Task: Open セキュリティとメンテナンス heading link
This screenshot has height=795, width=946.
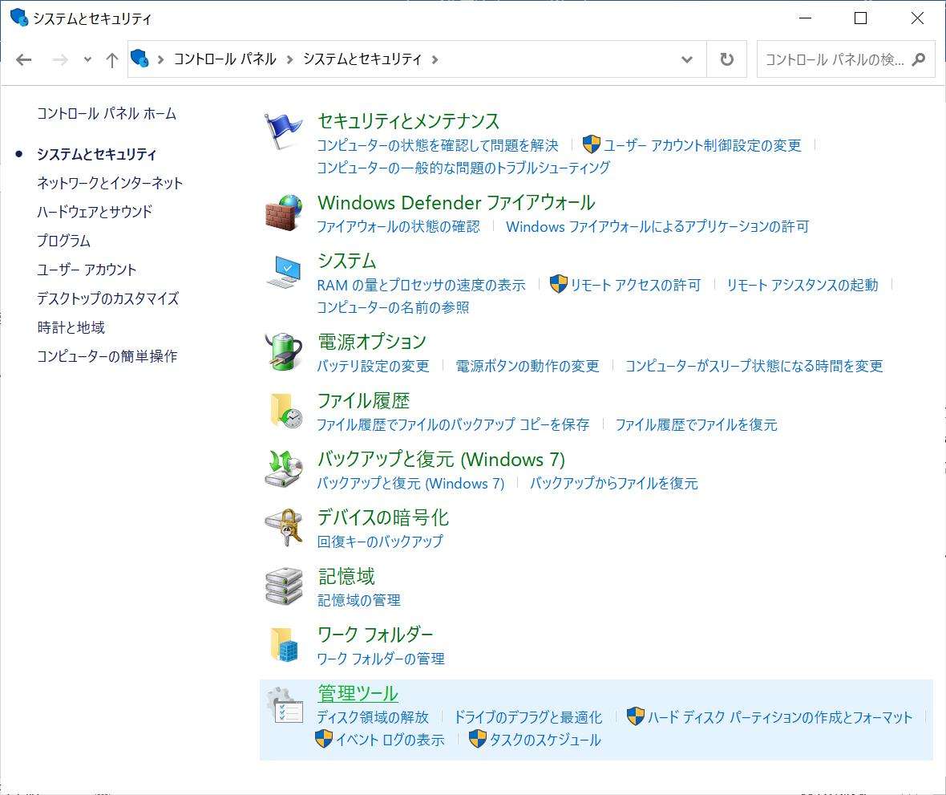Action: pyautogui.click(x=408, y=120)
